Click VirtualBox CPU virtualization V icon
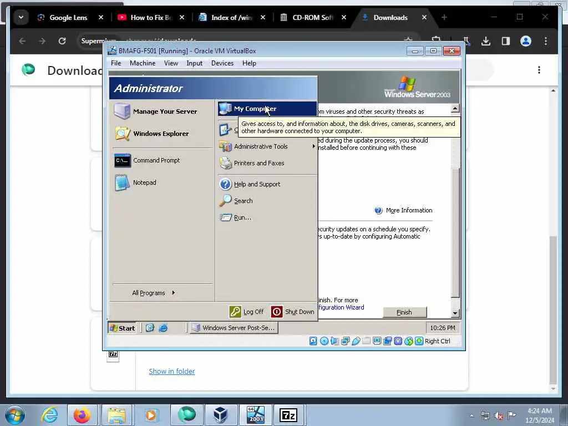This screenshot has width=568, height=426. pos(398,341)
